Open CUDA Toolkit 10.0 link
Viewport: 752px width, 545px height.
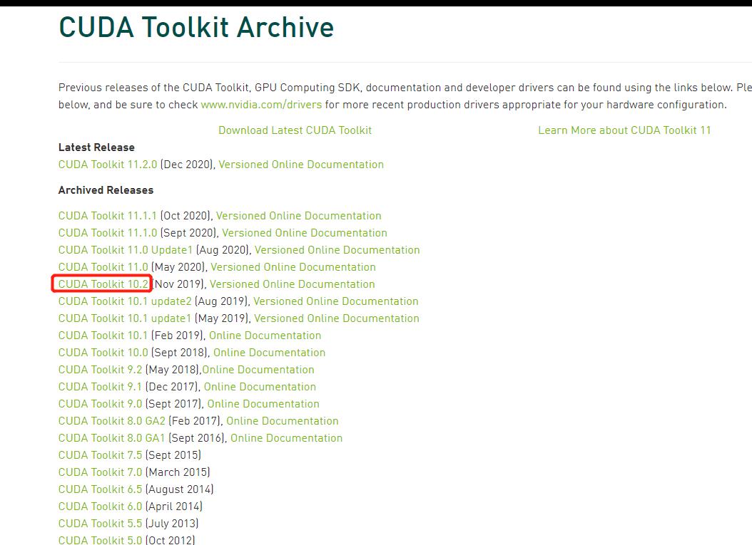[103, 353]
